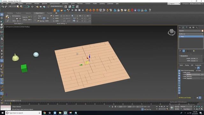Click the stop square icon in toolbar
Screen dimensions: 204x115
79,10
